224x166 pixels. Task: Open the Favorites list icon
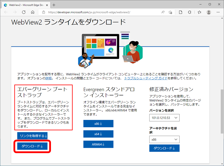(200, 12)
